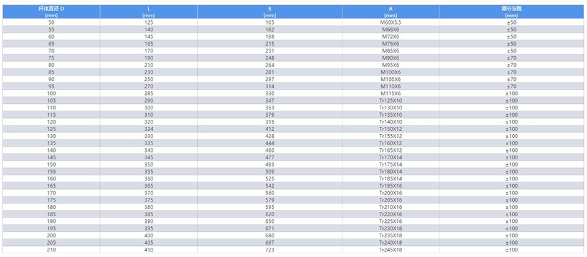Select the B value 198 cell
Viewport: 587px width, 257px height.
[269, 36]
